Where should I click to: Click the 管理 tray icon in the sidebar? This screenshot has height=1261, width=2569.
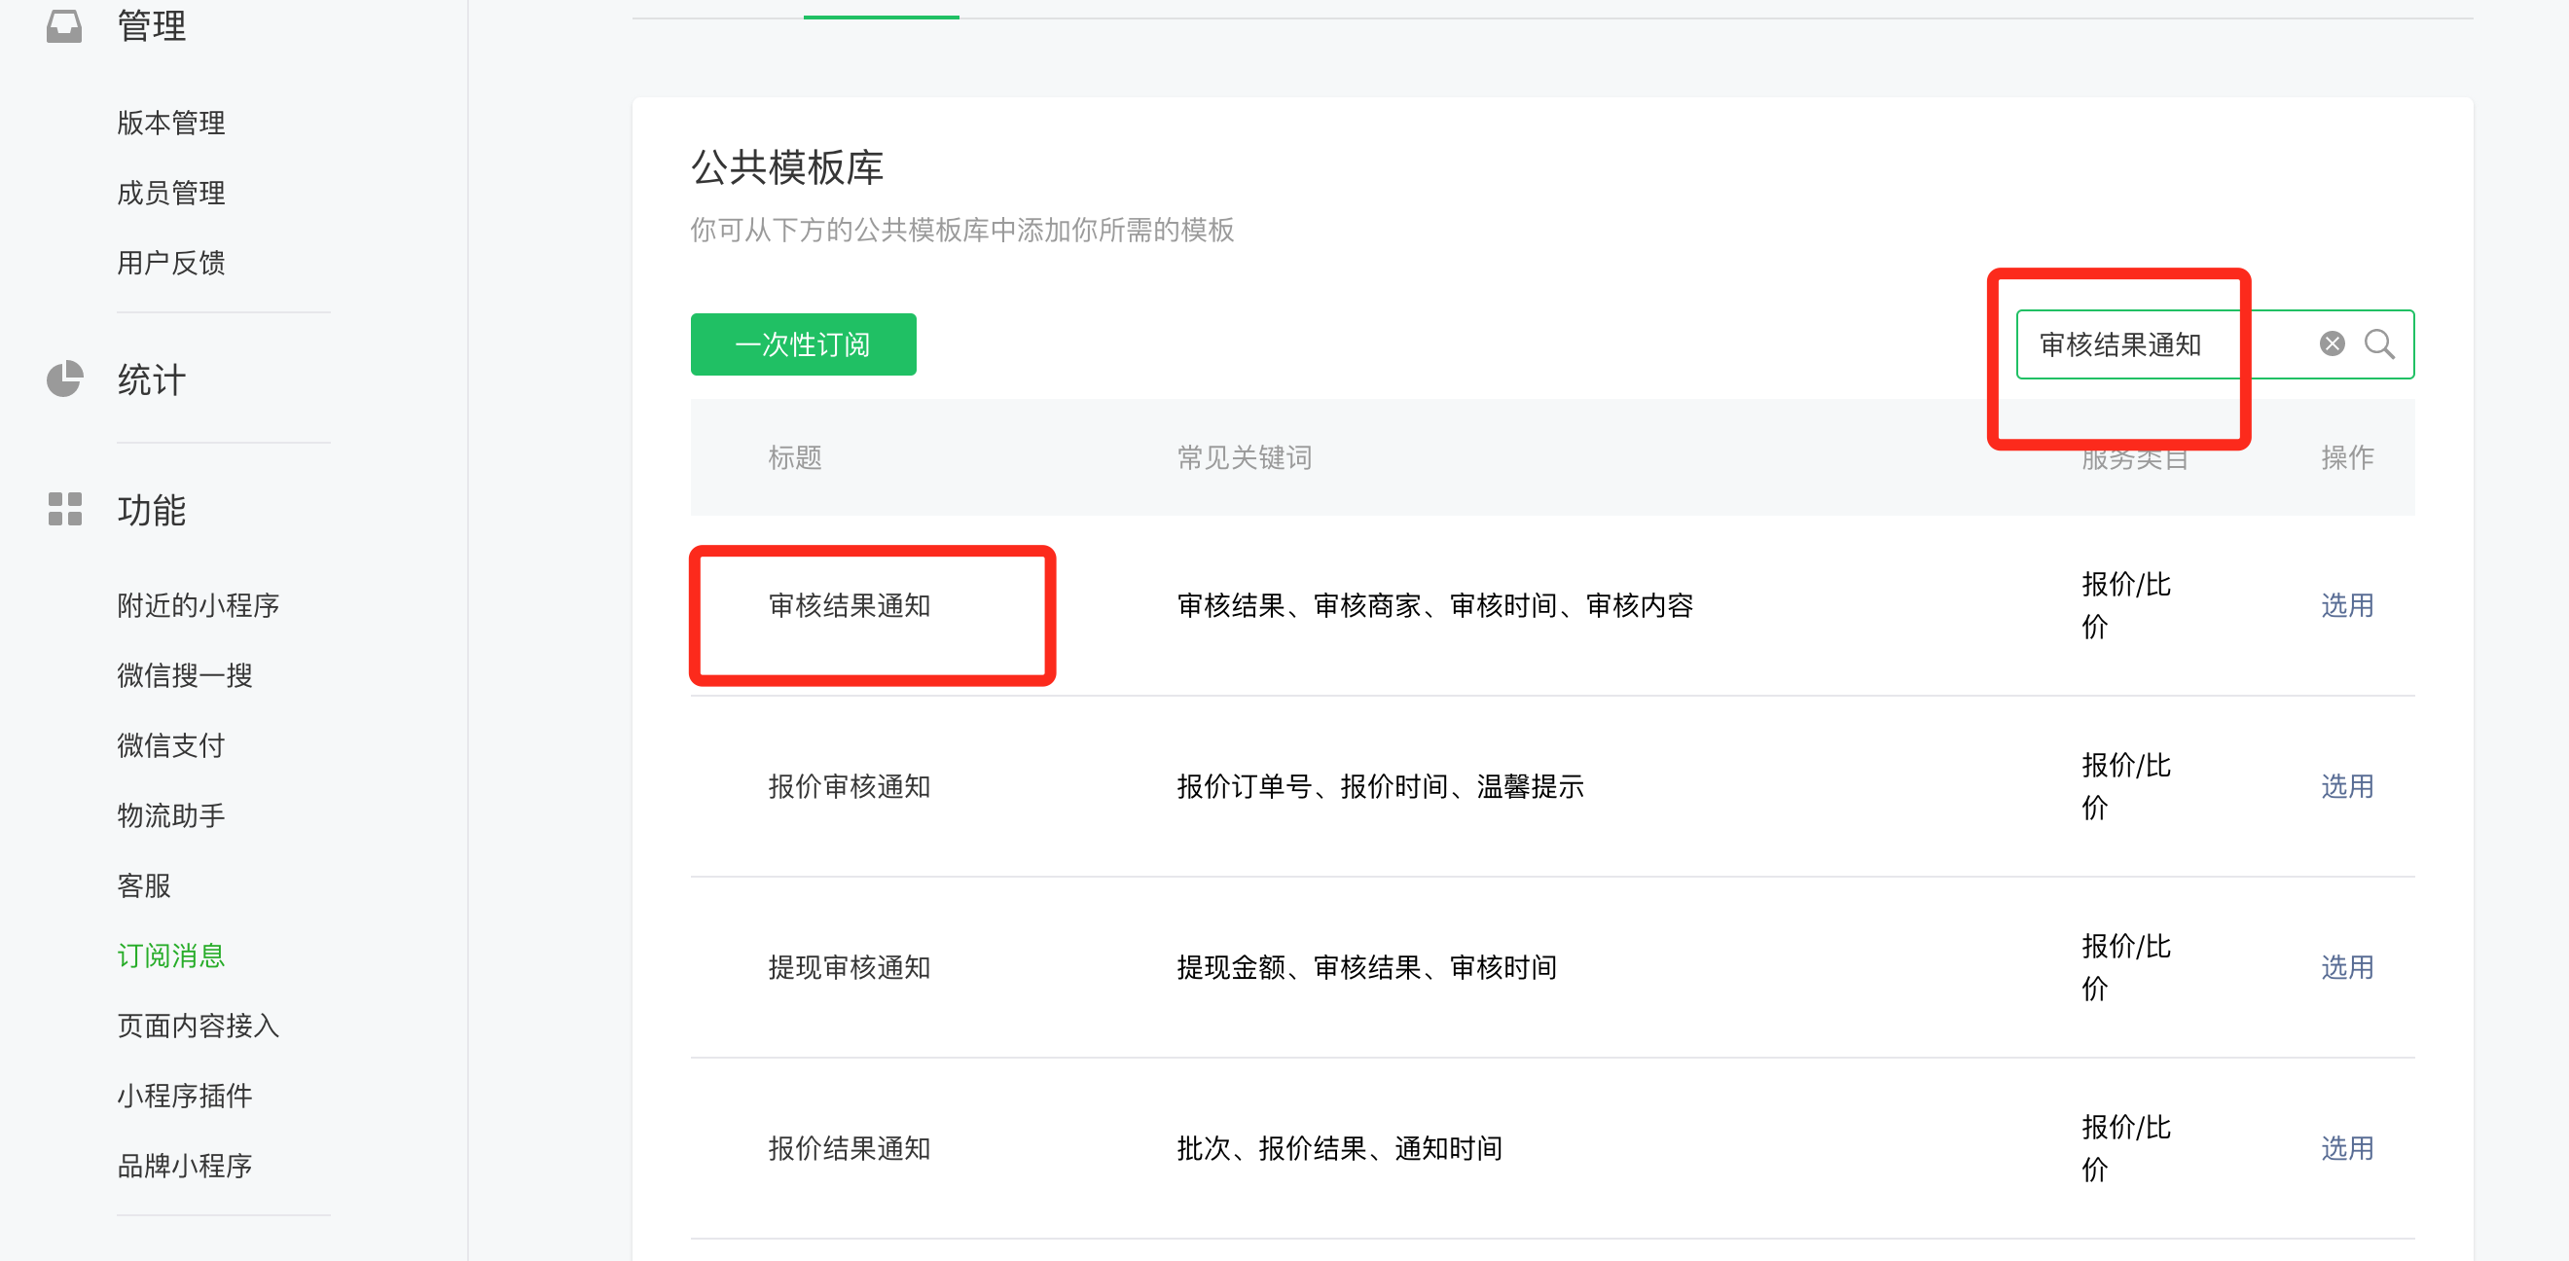[65, 25]
